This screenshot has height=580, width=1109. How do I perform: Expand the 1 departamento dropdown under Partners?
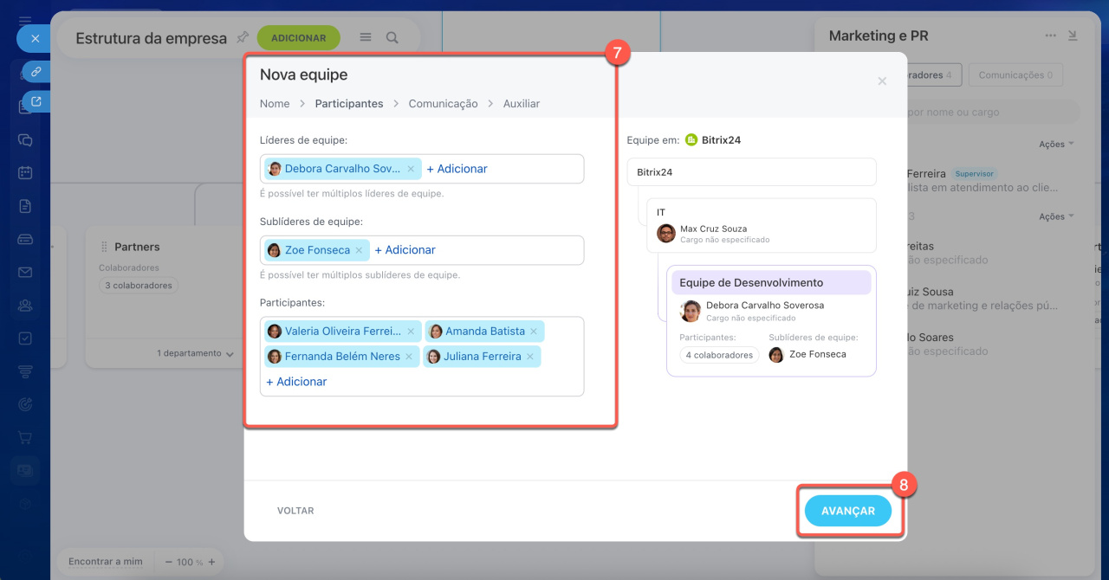[195, 354]
